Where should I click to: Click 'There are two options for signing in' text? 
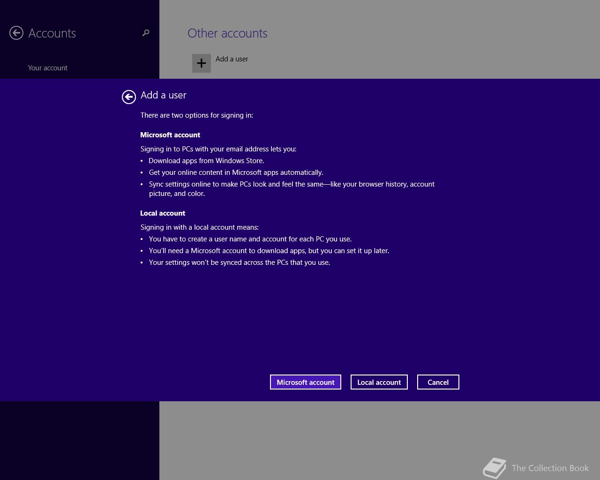click(197, 115)
